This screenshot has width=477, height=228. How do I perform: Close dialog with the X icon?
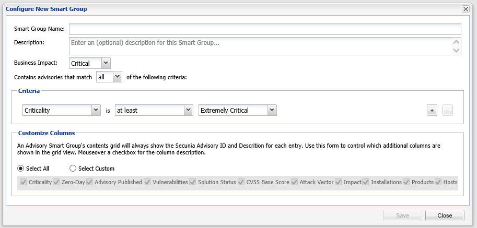(466, 9)
